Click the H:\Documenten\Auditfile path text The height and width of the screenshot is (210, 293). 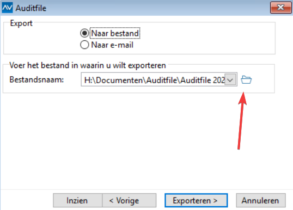[x=154, y=81]
